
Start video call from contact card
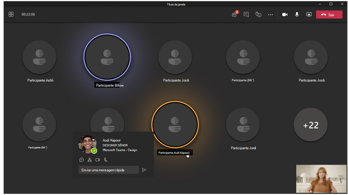tap(97, 160)
